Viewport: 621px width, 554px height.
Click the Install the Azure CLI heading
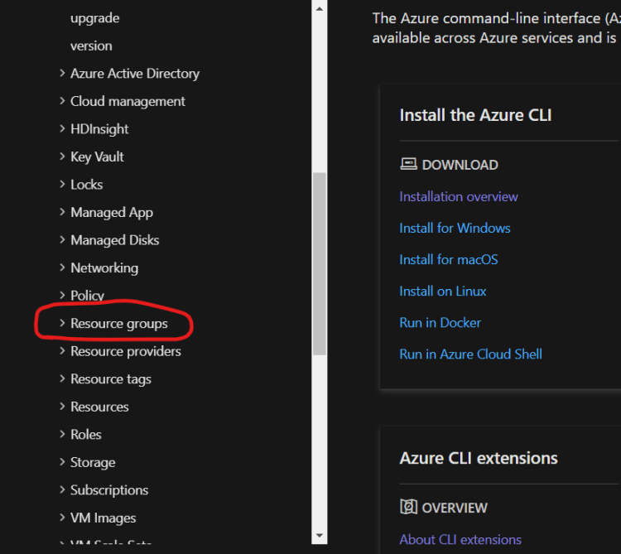(x=475, y=115)
